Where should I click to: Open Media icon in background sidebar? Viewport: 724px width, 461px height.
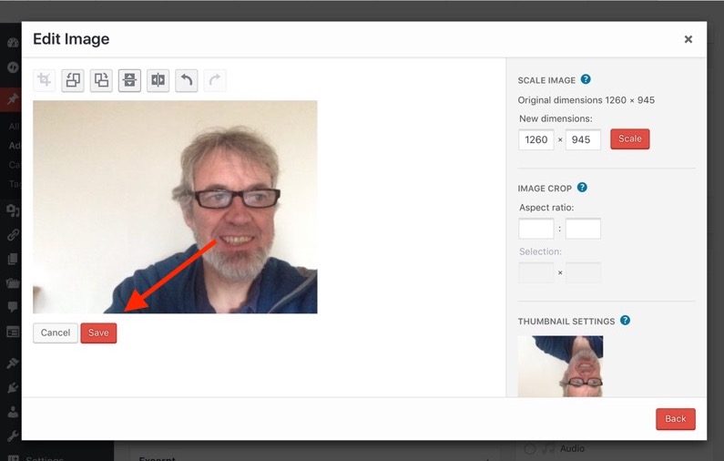coord(13,210)
